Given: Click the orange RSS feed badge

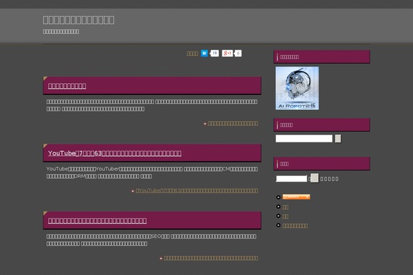Looking at the screenshot, I should click(x=296, y=197).
